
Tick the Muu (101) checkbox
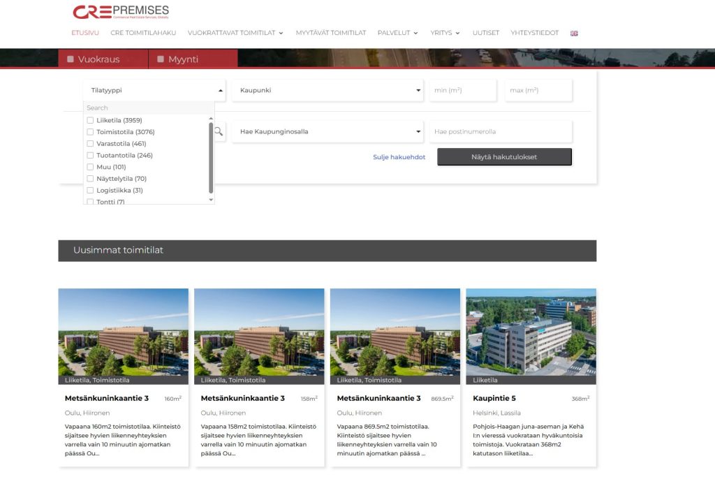click(90, 167)
